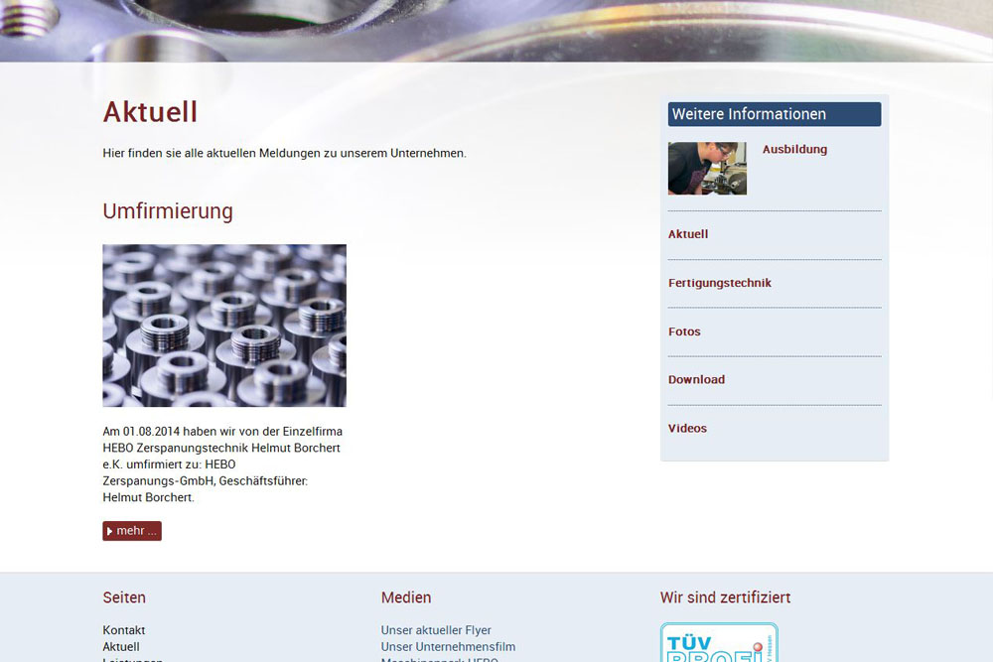Click the main "Aktuell" page heading
Viewport: 993px width, 662px height.
point(150,112)
